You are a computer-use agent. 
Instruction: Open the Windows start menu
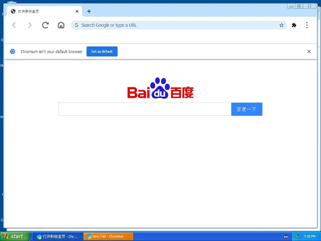[15, 237]
